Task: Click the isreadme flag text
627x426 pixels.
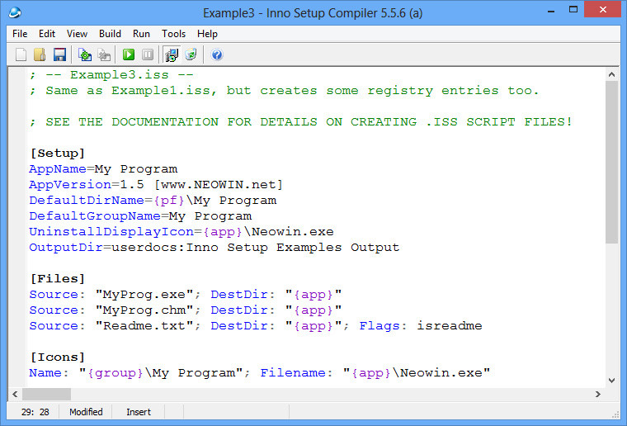Action: pos(450,325)
